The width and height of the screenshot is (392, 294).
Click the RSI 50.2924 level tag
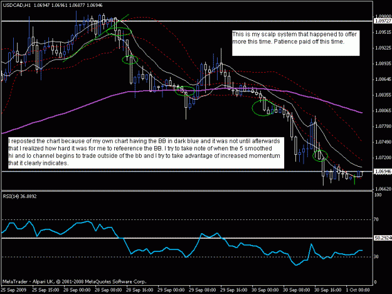(x=383, y=238)
